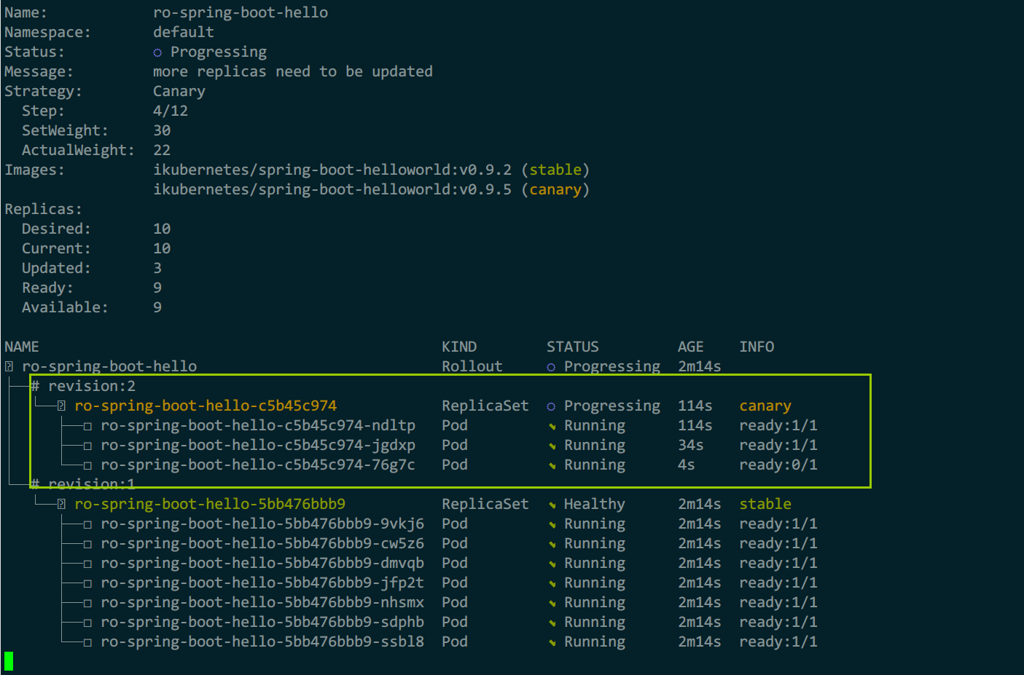Screen dimensions: 1024x675
Task: Select pod name ro-spring-boot-hello-c5b45c974-ndltp
Action: coord(258,425)
